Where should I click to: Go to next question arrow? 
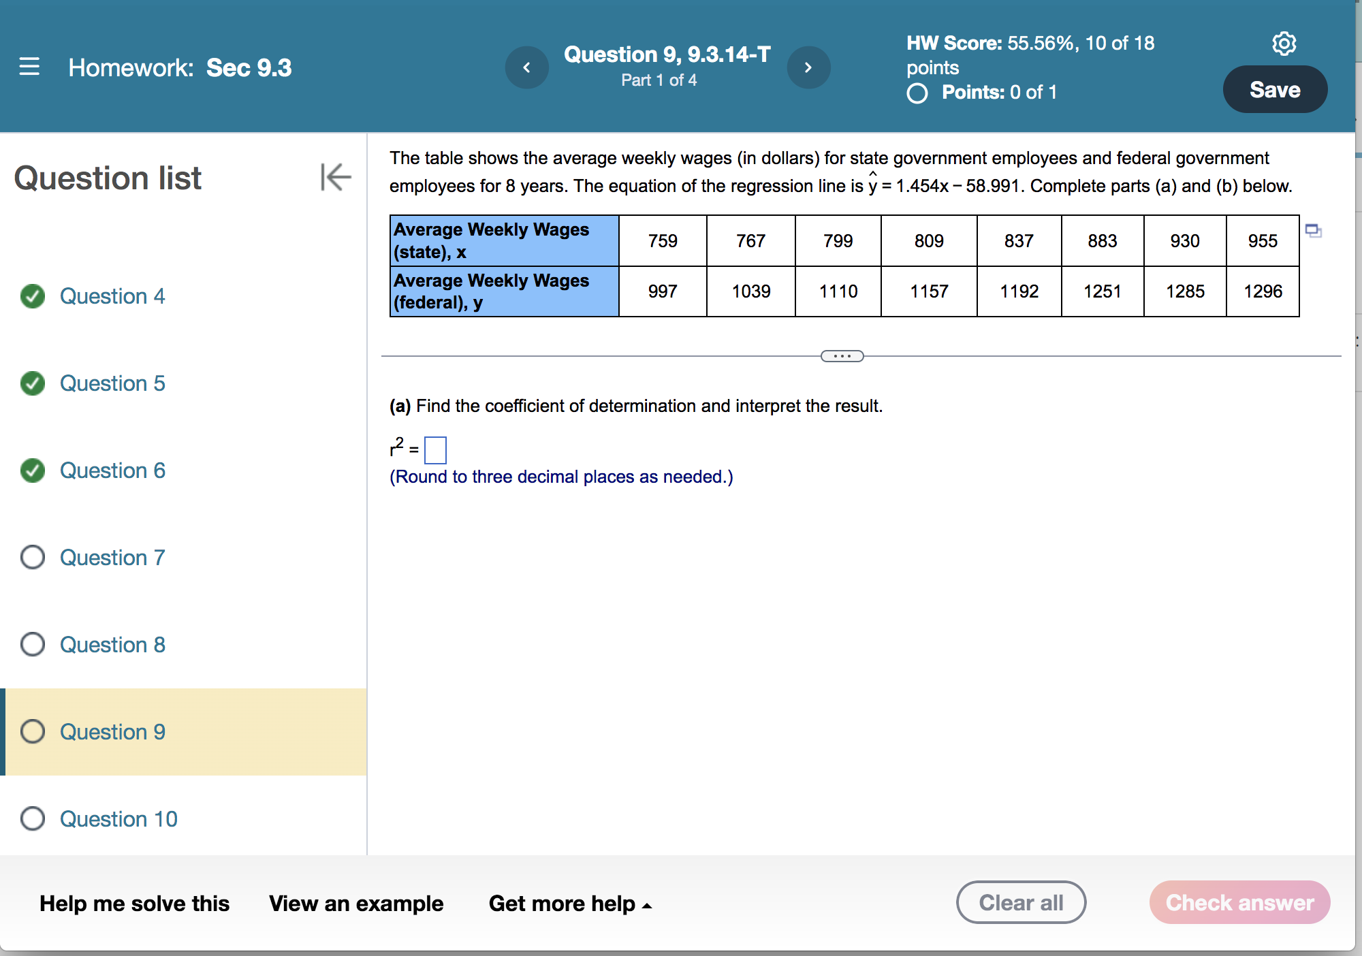tap(808, 67)
